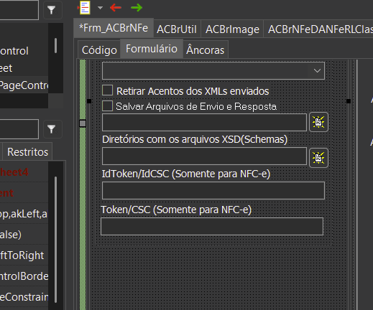
Task: Jump forward with the green right arrow
Action: coord(137,8)
